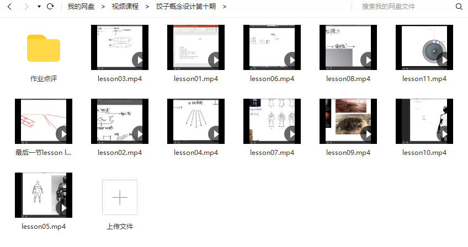The height and width of the screenshot is (247, 468).
Task: Expand the navigation history dropdown arrow
Action: [39, 7]
